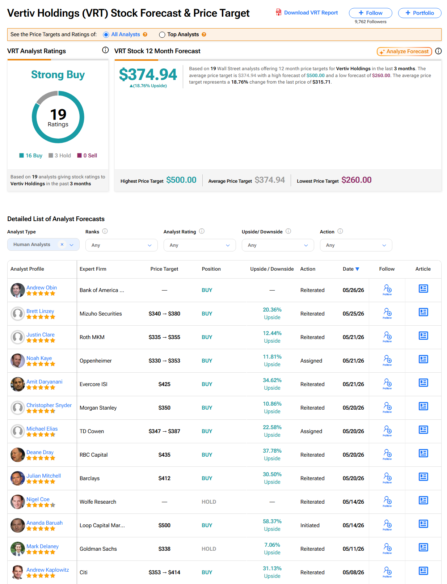Open info icon beside Upside/ Downside label
Screen dimensions: 447x584
pyautogui.click(x=288, y=231)
